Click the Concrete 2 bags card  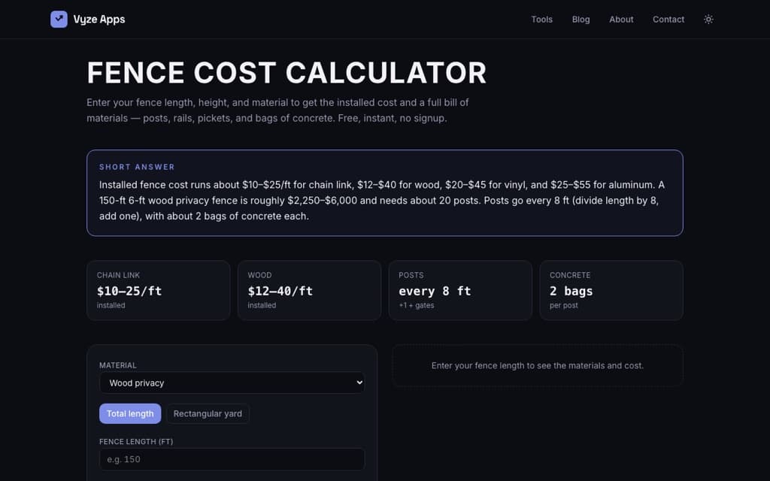[611, 291]
